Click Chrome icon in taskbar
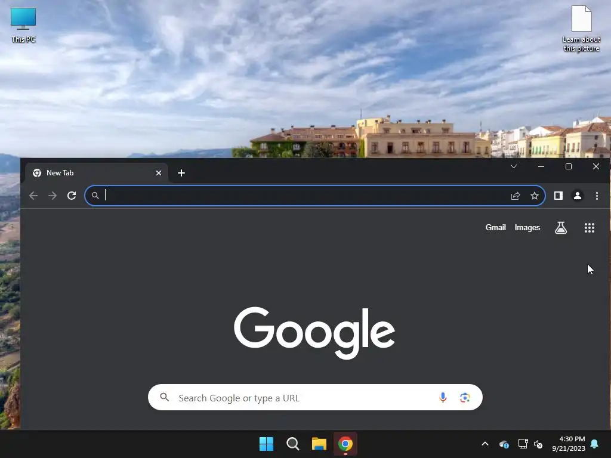This screenshot has height=458, width=611. tap(345, 444)
